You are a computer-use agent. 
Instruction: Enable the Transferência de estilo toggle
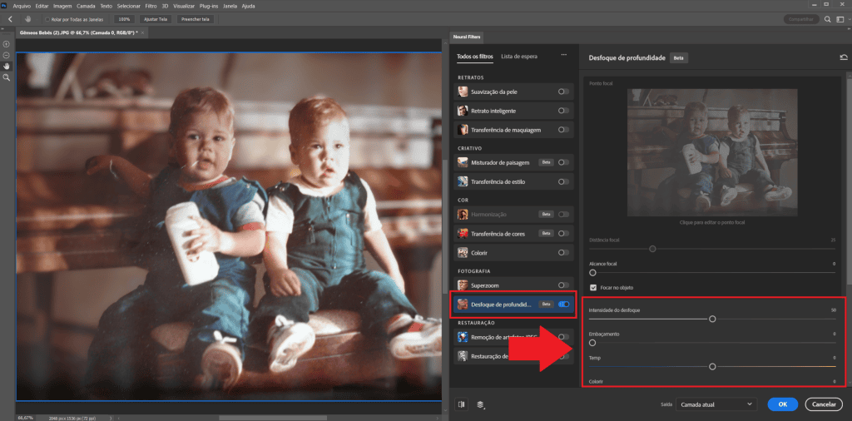(563, 181)
